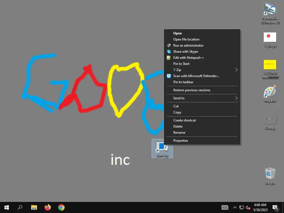This screenshot has width=284, height=213.
Task: Choose Delete in the context menu
Action: [x=202, y=126]
